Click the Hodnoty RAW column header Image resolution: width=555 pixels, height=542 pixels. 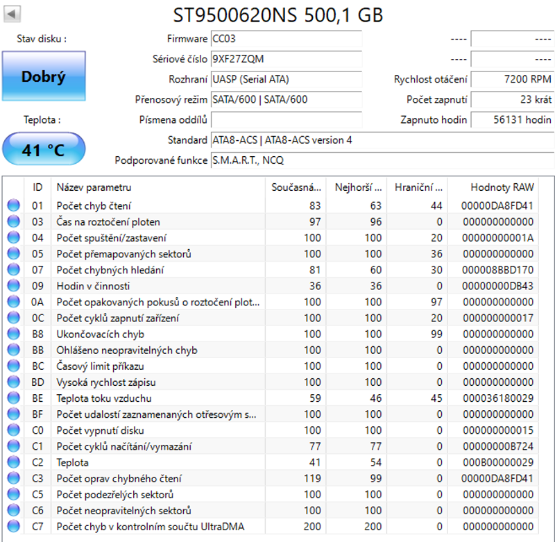(x=502, y=187)
